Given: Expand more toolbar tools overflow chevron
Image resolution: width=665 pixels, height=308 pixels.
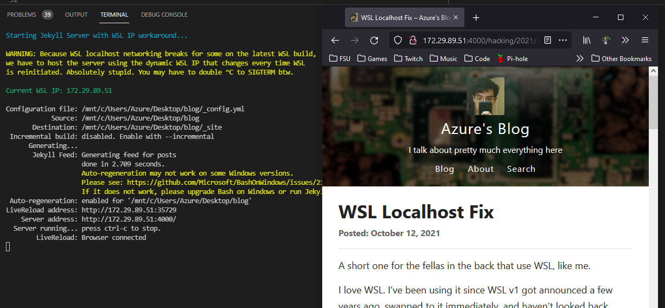Looking at the screenshot, I should coord(626,40).
